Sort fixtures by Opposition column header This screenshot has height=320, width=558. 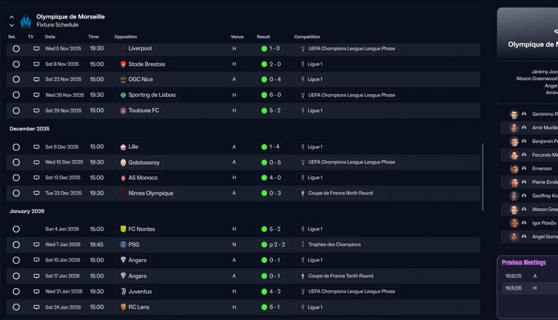pyautogui.click(x=126, y=37)
